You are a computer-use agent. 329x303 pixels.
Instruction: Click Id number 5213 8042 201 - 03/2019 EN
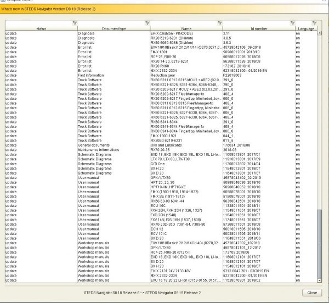click(246, 271)
